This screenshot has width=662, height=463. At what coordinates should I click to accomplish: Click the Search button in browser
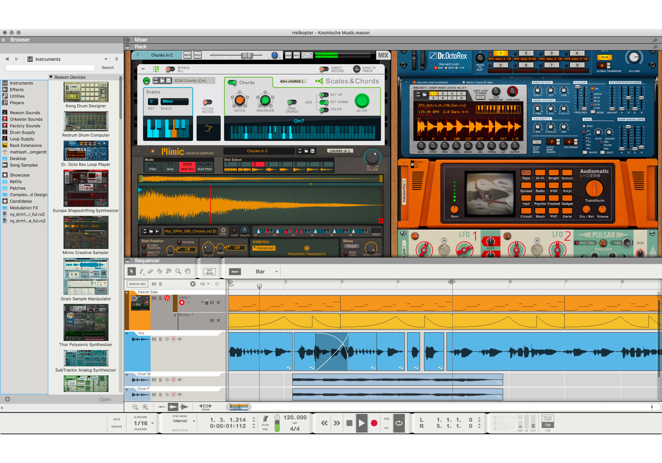click(108, 67)
